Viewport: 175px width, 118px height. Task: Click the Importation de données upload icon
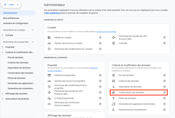click(x=113, y=87)
